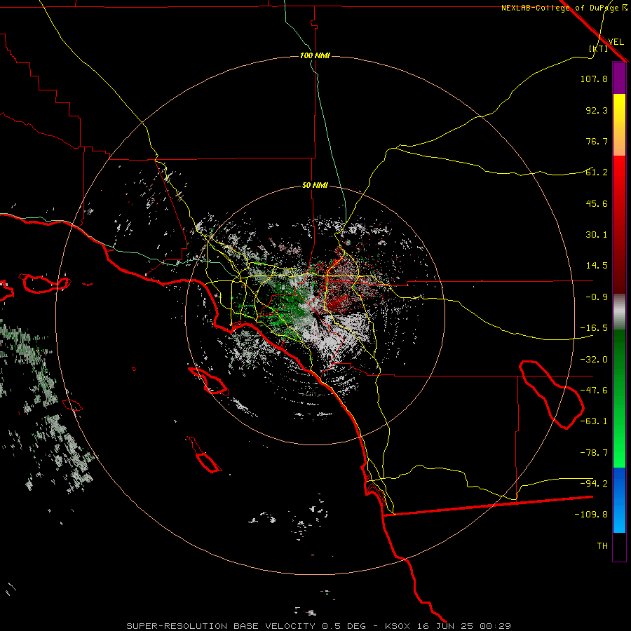The width and height of the screenshot is (631, 631).
Task: Click the 61.2 velocity scale value
Action: [597, 172]
